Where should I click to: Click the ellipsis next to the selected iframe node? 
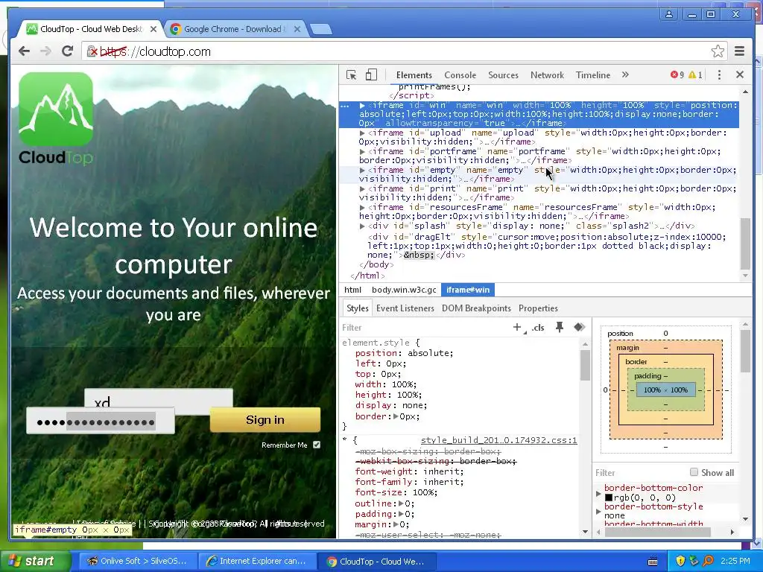[x=344, y=106]
